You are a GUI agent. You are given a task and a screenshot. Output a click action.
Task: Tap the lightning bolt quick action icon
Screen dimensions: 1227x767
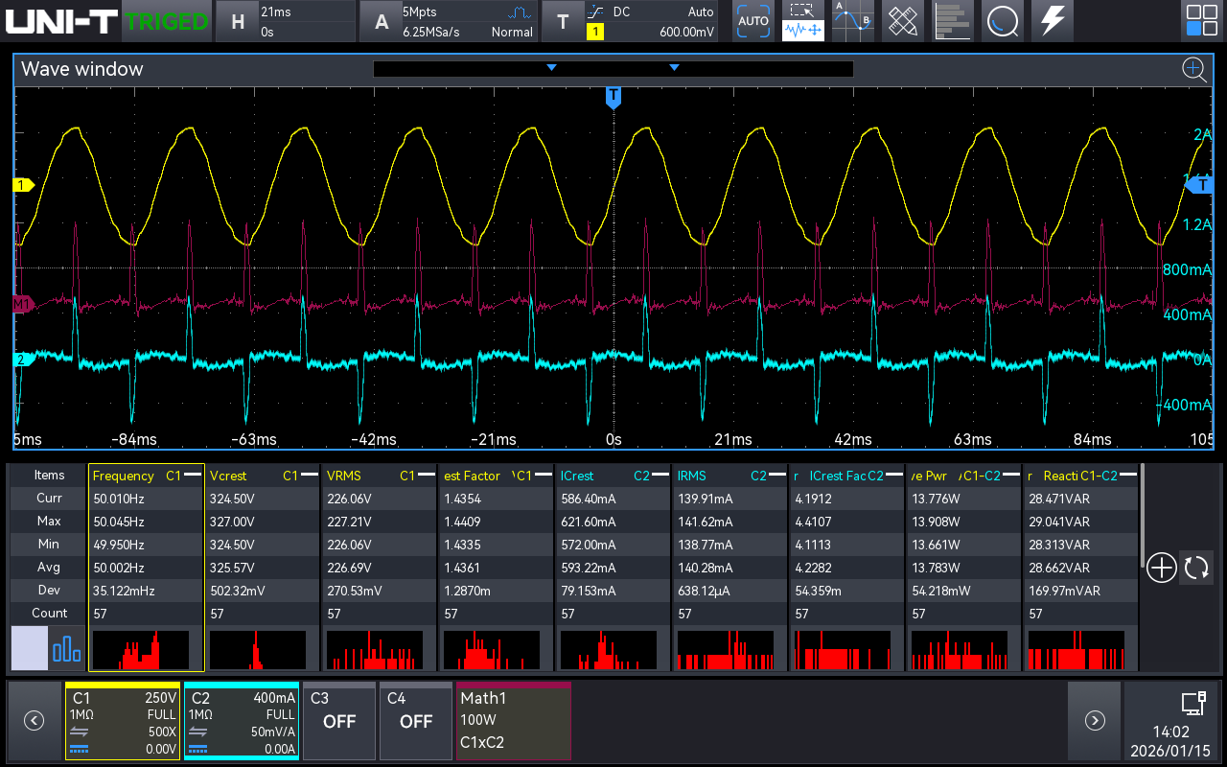click(1053, 20)
